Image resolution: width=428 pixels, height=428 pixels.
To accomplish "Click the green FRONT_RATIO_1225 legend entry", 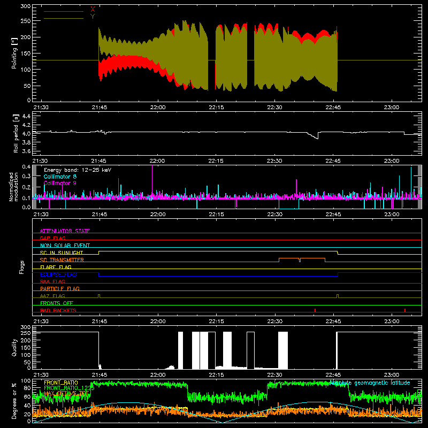I will (x=69, y=388).
